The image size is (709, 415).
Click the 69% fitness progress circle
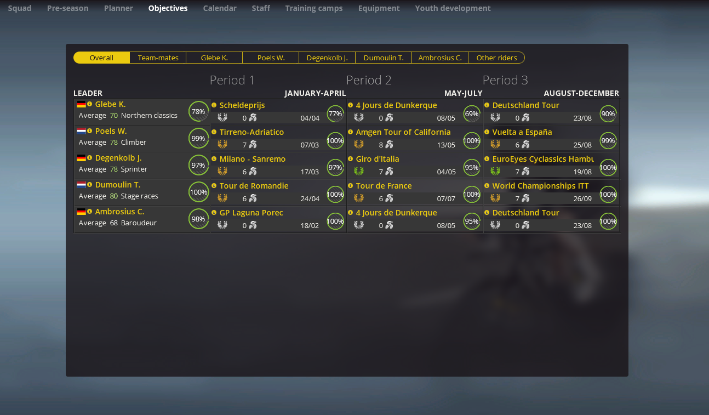point(471,114)
